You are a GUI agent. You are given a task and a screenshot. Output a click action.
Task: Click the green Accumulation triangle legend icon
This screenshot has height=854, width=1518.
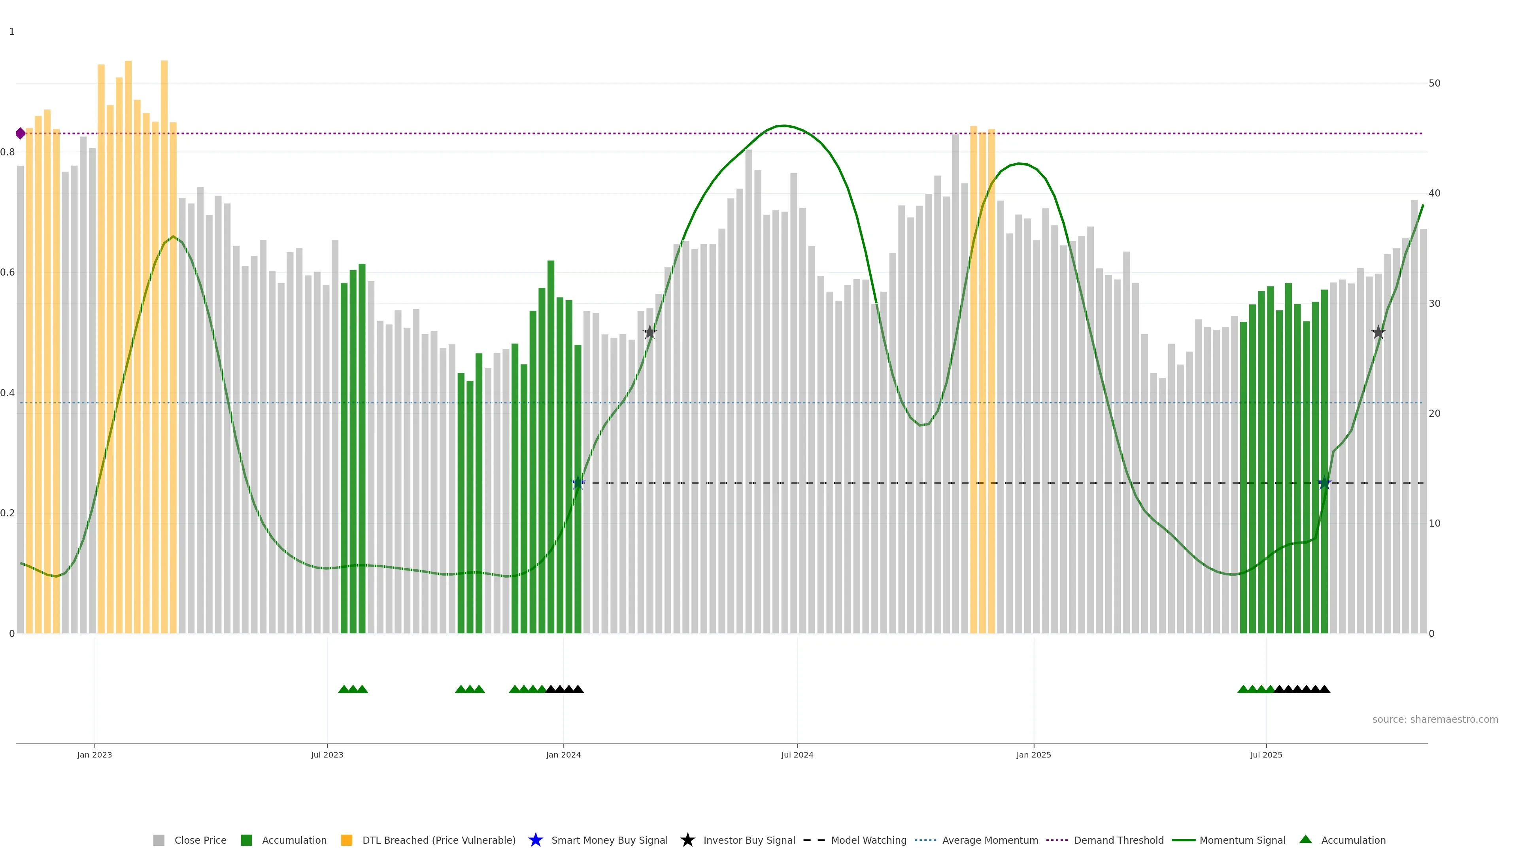point(1305,839)
